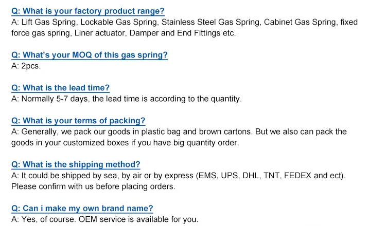
Task: Click the 'Can i make my own brand name?' question
Action: click(x=82, y=209)
